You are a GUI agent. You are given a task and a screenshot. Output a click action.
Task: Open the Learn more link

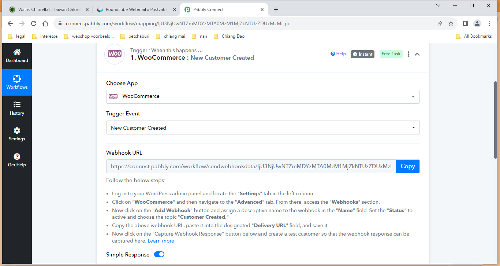[x=161, y=241]
